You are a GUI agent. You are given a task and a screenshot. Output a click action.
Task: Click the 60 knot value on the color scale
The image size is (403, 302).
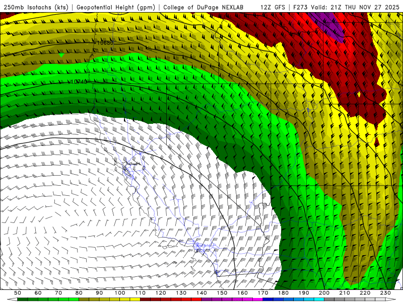click(x=38, y=293)
